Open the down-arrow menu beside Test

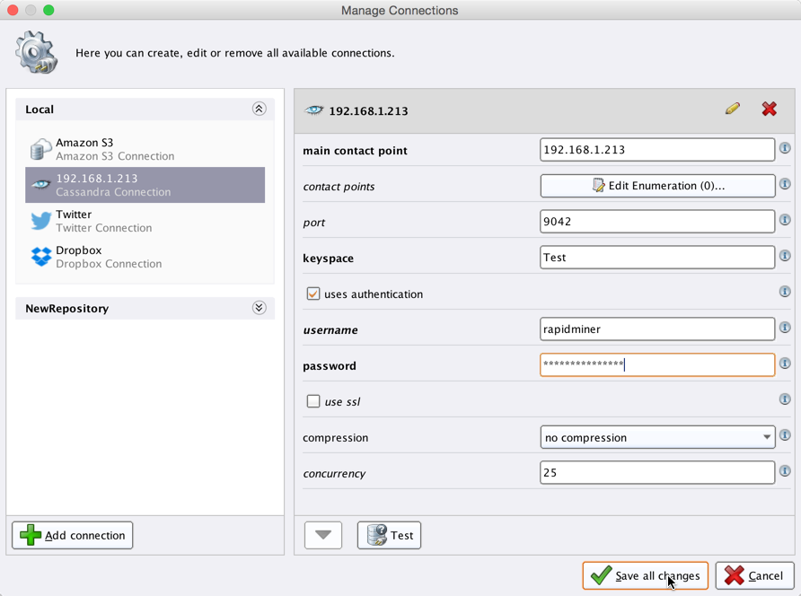coord(323,535)
